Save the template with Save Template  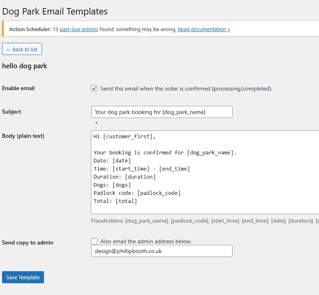tap(23, 277)
